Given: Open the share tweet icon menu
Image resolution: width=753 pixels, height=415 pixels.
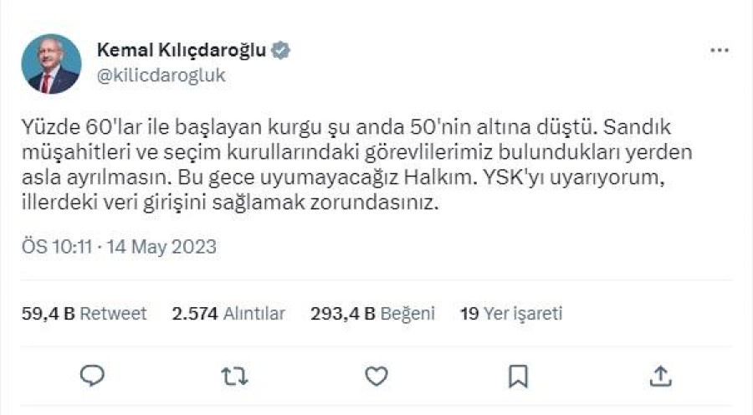Looking at the screenshot, I should (x=660, y=376).
